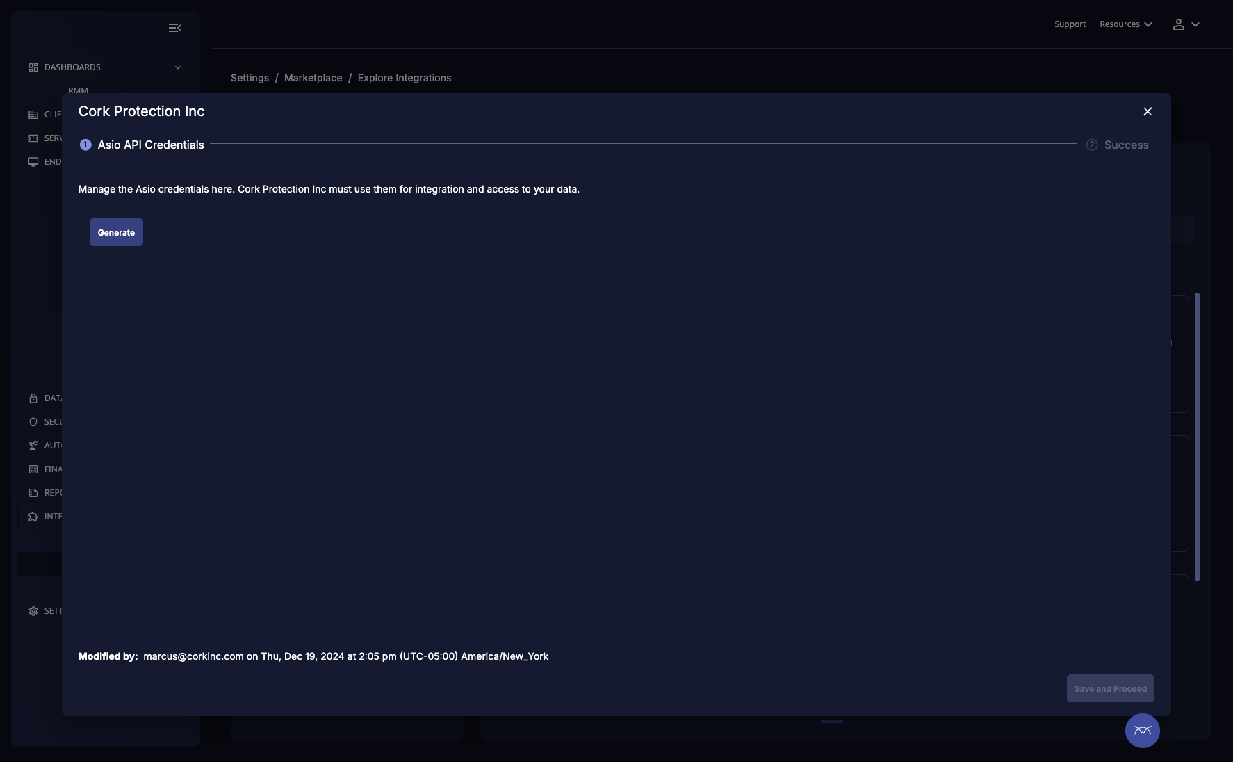Viewport: 1233px width, 762px height.
Task: Click the Modified by email text
Action: click(x=193, y=656)
